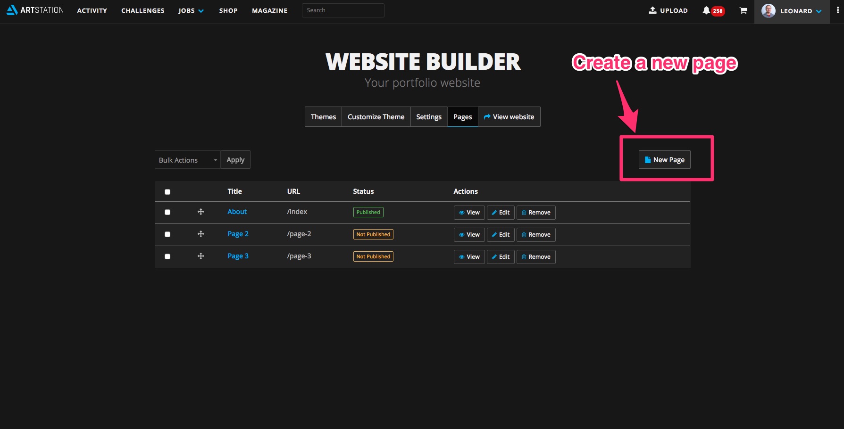Edit Page 2
844x429 pixels.
(x=501, y=235)
